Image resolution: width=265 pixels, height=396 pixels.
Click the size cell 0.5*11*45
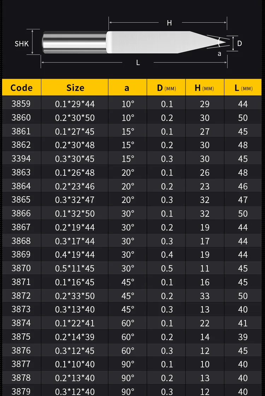pyautogui.click(x=75, y=268)
